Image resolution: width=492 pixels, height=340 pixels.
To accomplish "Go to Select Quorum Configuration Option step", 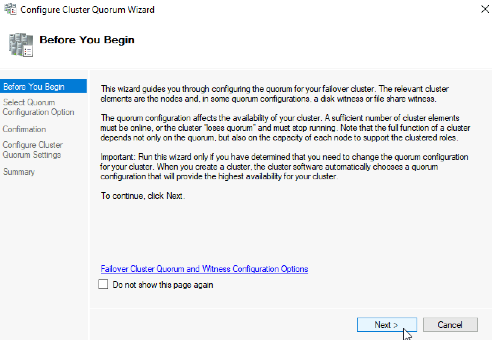I will (38, 107).
